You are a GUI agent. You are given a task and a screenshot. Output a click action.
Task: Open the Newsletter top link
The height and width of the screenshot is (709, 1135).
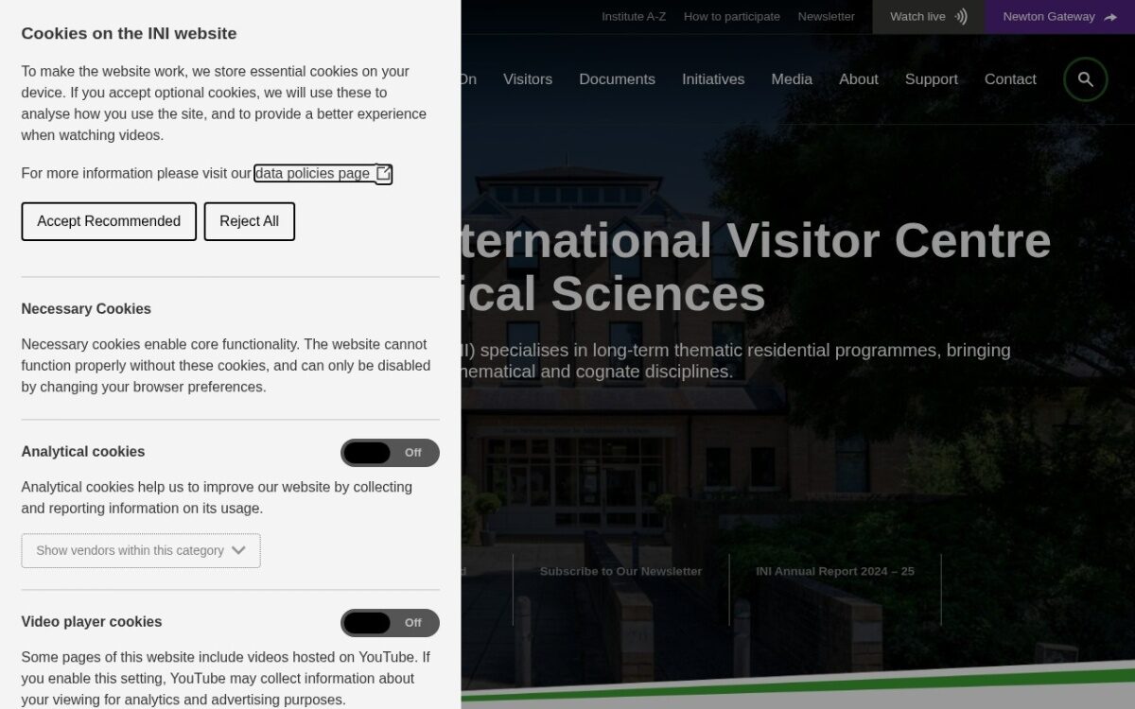coord(826,17)
